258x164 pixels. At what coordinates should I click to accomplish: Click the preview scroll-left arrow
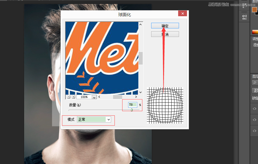99,97
